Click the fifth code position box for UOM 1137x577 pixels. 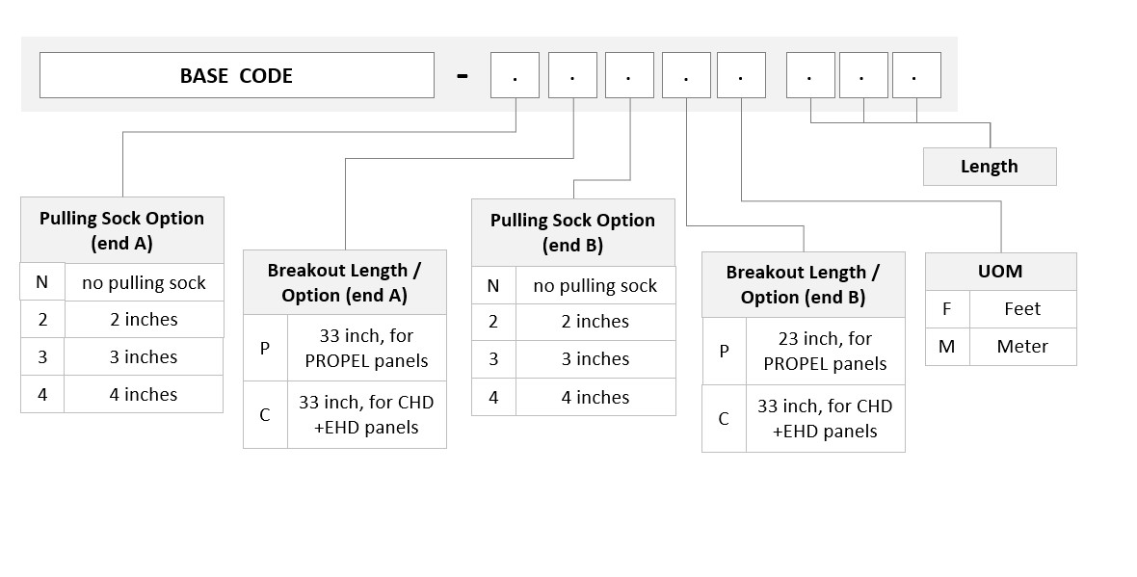pyautogui.click(x=741, y=75)
